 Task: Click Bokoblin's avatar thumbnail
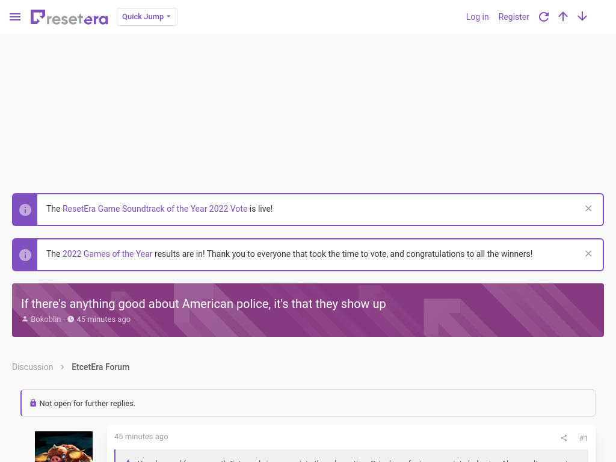tap(64, 447)
